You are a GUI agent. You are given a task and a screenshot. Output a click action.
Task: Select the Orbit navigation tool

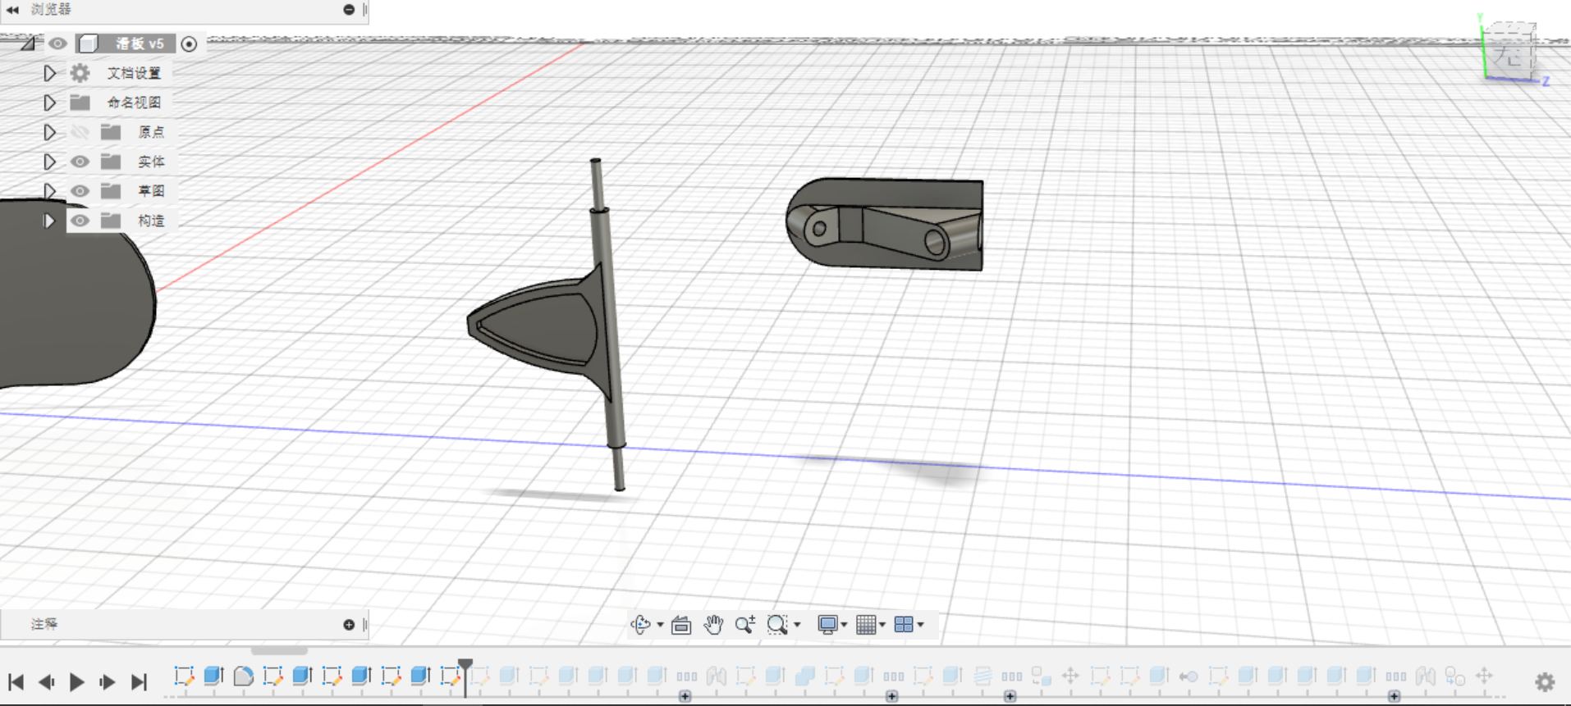(x=640, y=625)
